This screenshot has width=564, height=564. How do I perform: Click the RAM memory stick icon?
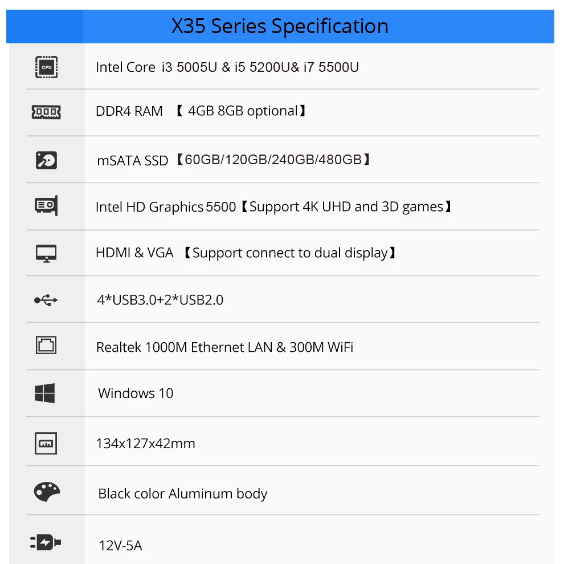click(x=46, y=112)
